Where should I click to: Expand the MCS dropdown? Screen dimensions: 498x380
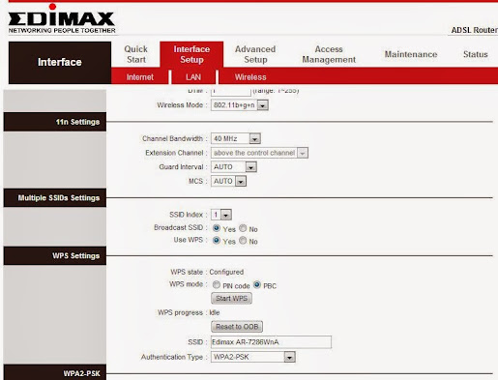pyautogui.click(x=228, y=181)
